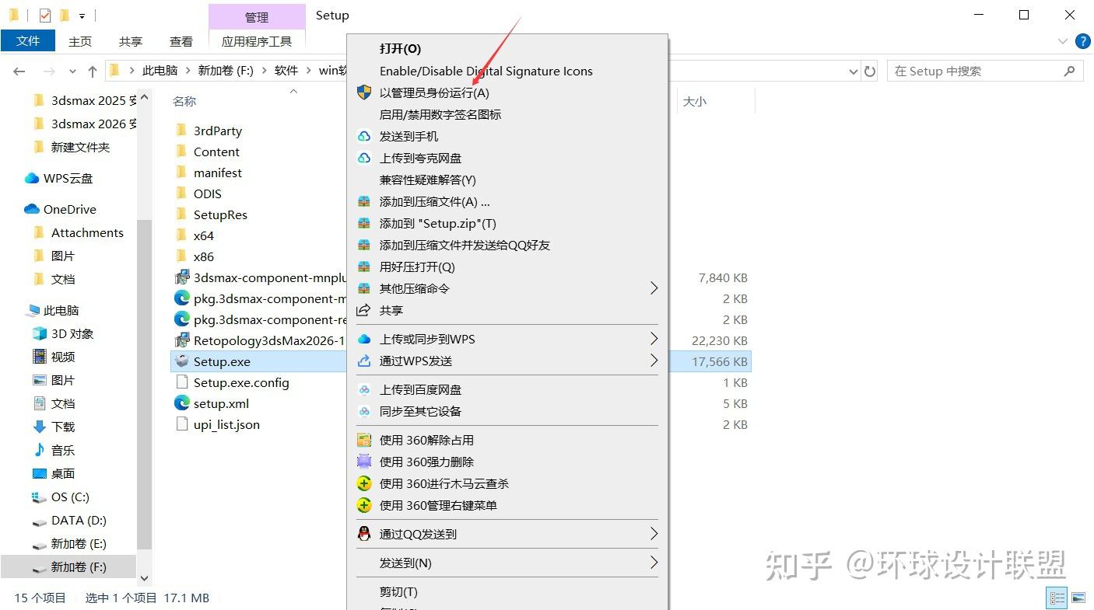Image resolution: width=1094 pixels, height=610 pixels.
Task: Click the navigation pane scroll-down arrow
Action: pos(143,578)
